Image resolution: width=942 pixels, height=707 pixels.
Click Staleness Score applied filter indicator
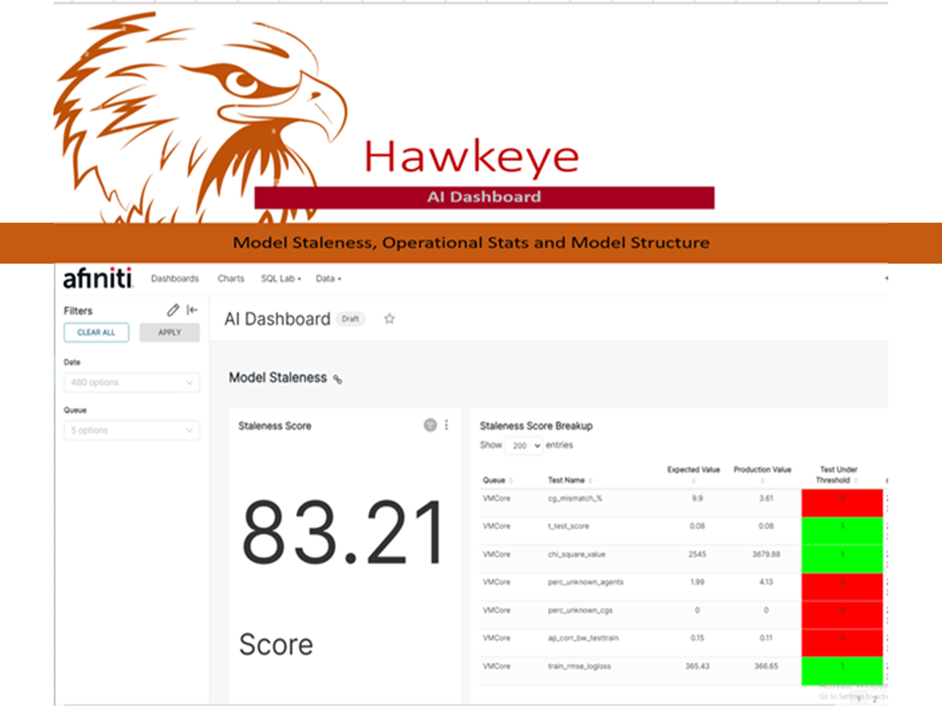coord(430,425)
